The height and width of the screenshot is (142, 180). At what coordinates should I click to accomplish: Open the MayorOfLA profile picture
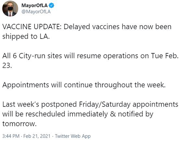click(x=10, y=9)
